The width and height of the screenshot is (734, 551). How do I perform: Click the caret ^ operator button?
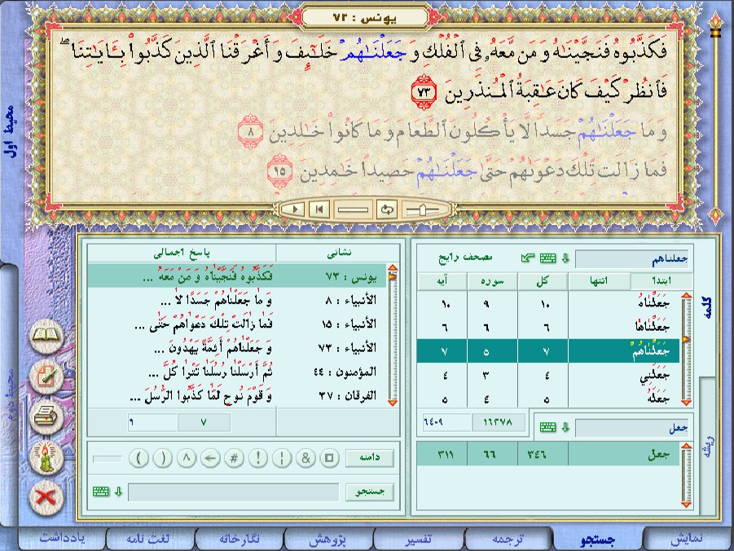[187, 458]
